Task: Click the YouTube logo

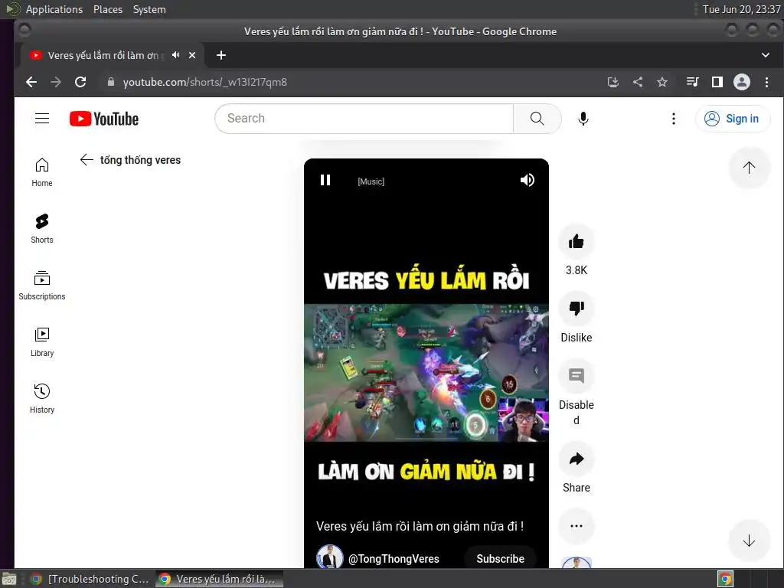Action: tap(104, 119)
